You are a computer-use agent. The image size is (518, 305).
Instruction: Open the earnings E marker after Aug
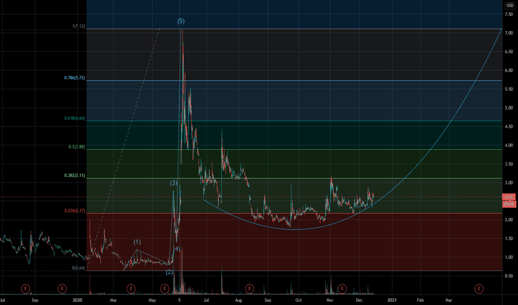250,289
